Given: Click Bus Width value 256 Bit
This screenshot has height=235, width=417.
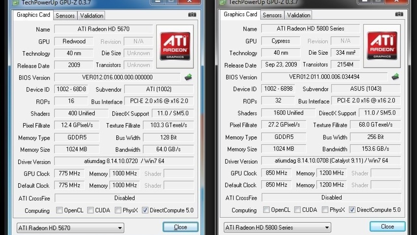Looking at the screenshot, I should [375, 137].
